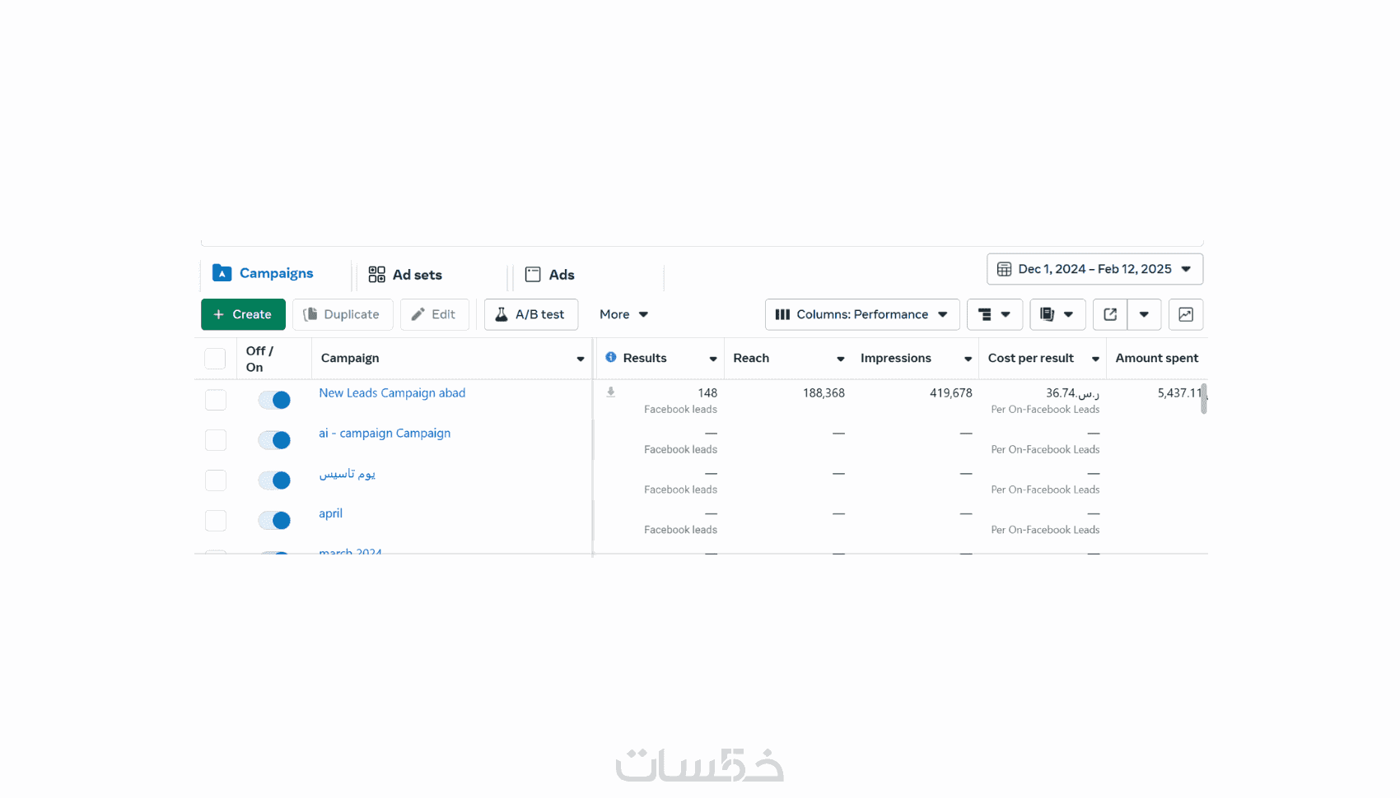This screenshot has height=798, width=1400.
Task: Click the 148 results value
Action: (707, 393)
